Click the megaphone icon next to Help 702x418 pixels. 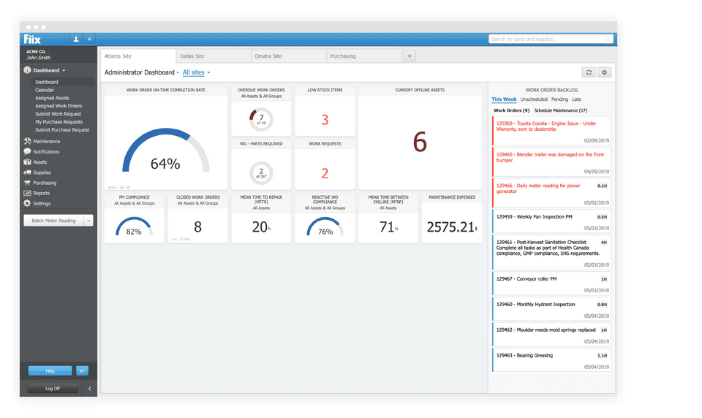(x=83, y=370)
